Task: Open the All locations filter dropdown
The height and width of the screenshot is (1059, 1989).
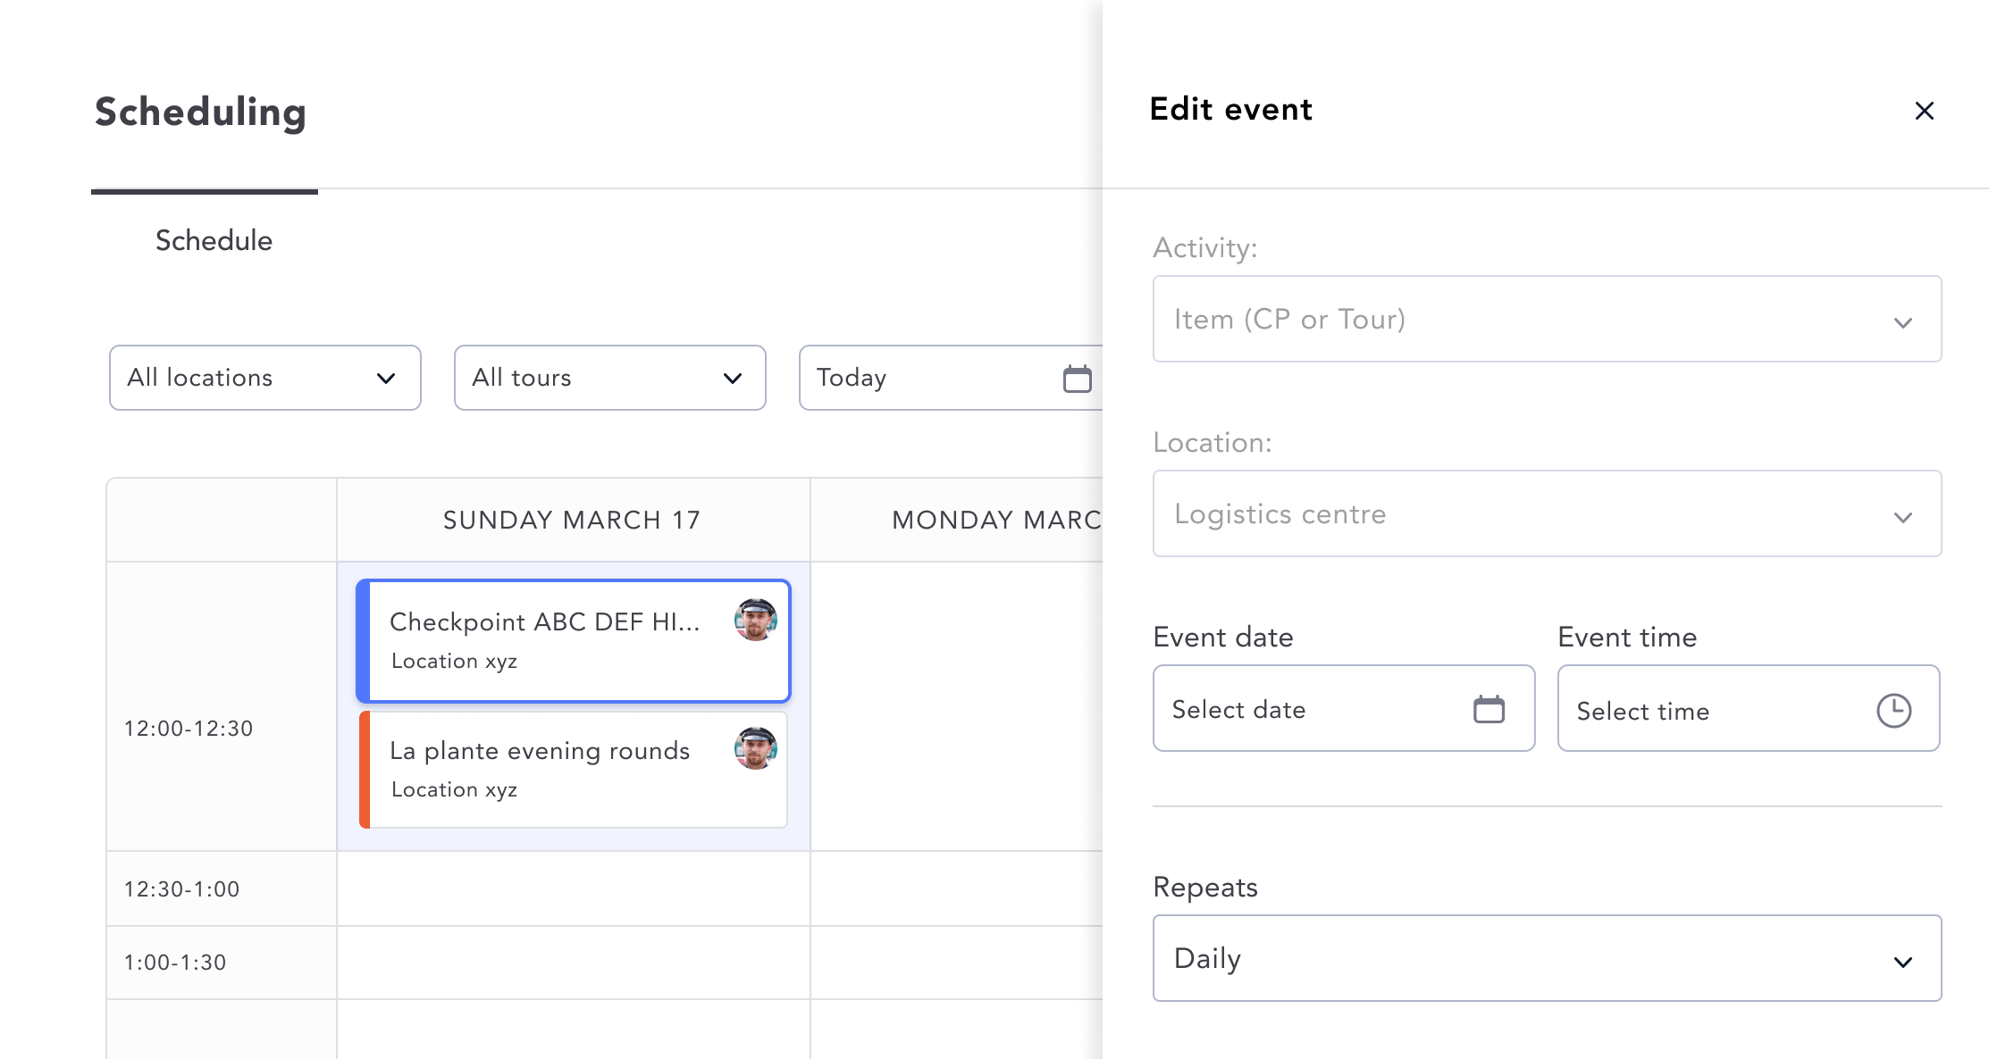Action: tap(264, 378)
